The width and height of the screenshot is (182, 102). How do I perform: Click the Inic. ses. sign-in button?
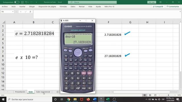(x=152, y=2)
